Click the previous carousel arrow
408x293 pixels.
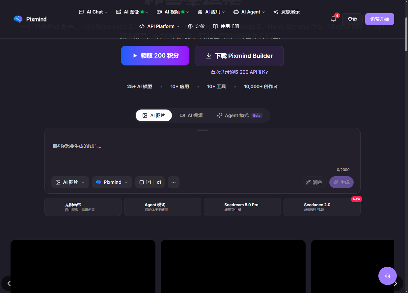[9, 283]
